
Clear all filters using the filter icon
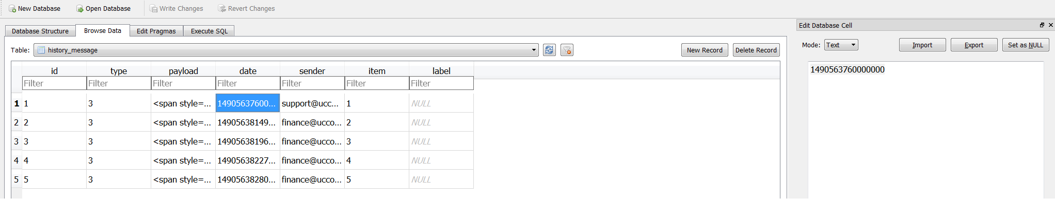click(567, 50)
